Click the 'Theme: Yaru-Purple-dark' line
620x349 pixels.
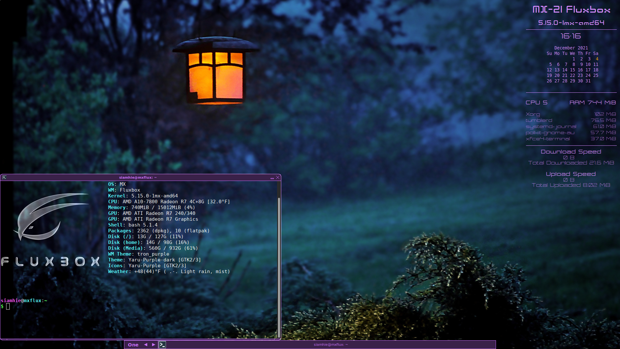click(154, 260)
